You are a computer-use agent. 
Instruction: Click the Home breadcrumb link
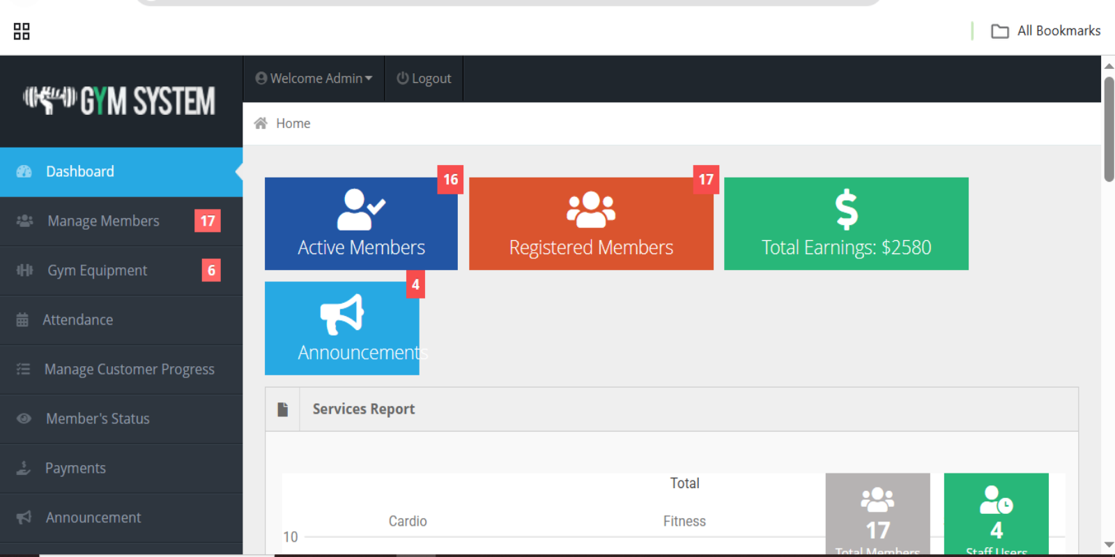(x=293, y=123)
